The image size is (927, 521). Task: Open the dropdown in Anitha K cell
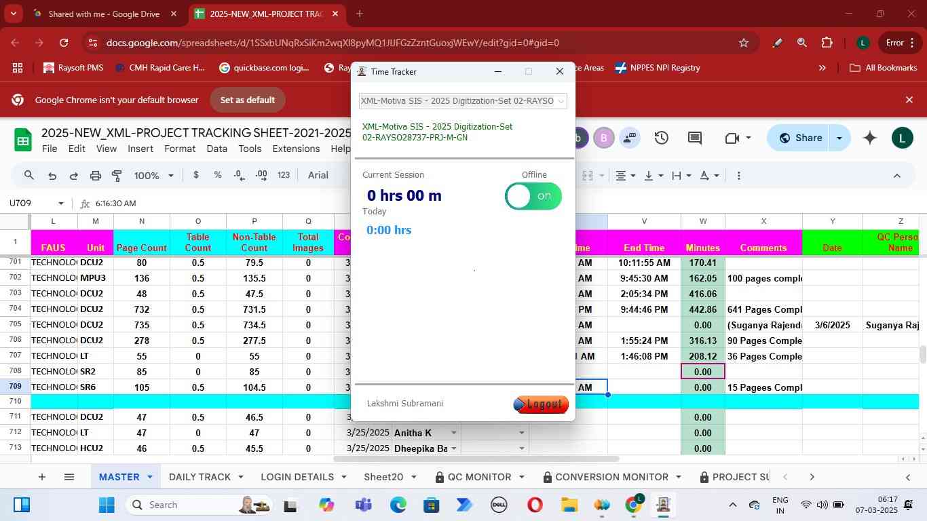pyautogui.click(x=522, y=433)
